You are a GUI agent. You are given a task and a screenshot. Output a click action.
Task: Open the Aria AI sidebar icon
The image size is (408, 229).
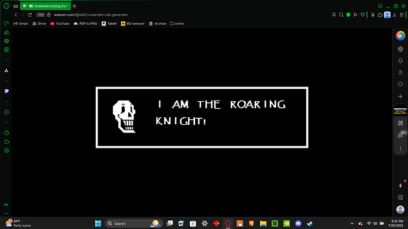[x=7, y=70]
